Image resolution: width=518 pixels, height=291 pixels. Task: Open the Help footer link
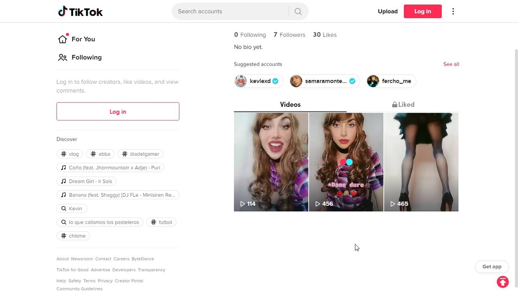(x=61, y=281)
